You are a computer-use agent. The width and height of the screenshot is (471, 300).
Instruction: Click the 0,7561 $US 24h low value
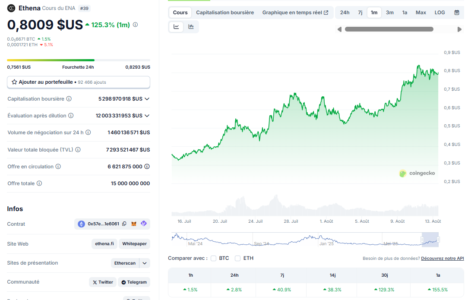(x=19, y=67)
